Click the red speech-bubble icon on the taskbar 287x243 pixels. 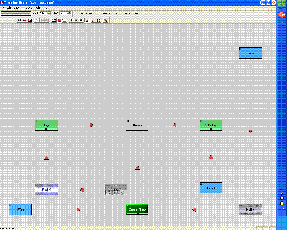tap(281, 15)
